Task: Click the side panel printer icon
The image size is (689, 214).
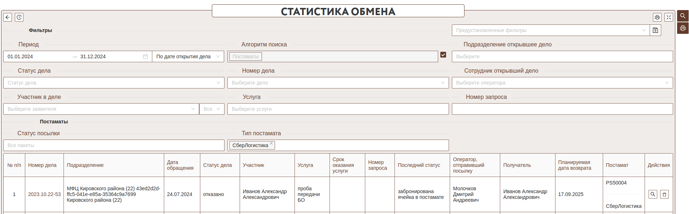Action: (x=683, y=28)
